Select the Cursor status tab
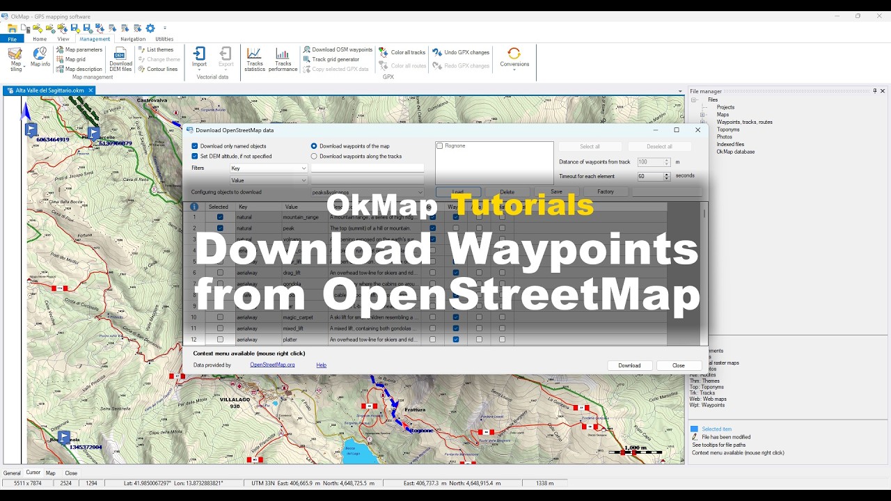 coord(33,472)
